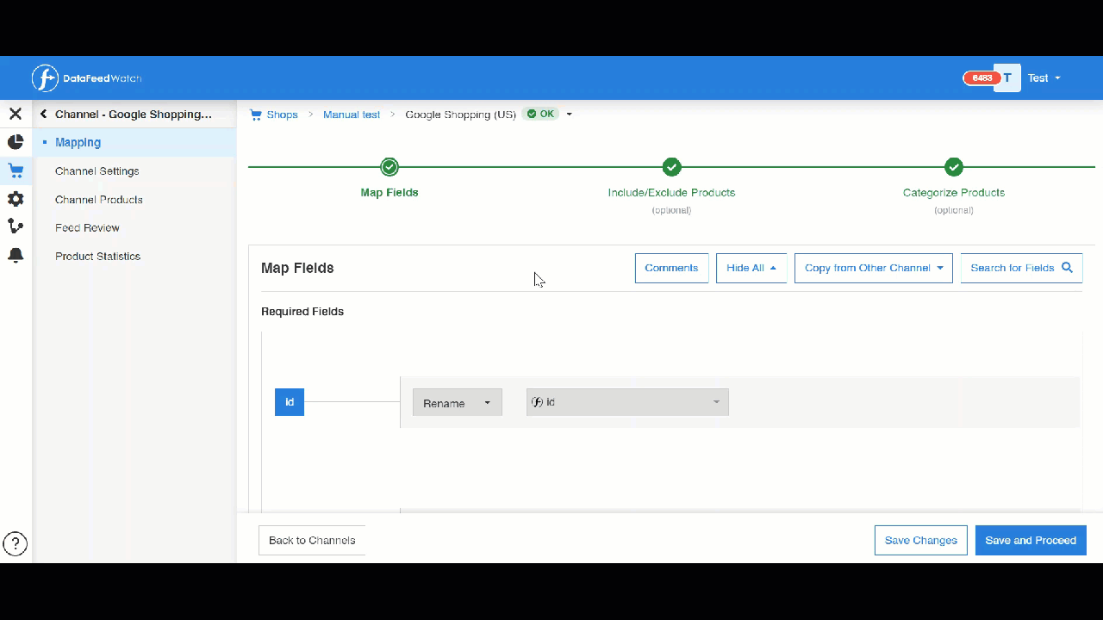
Task: Click the Include/Exclude Products step checkmark
Action: (x=671, y=166)
